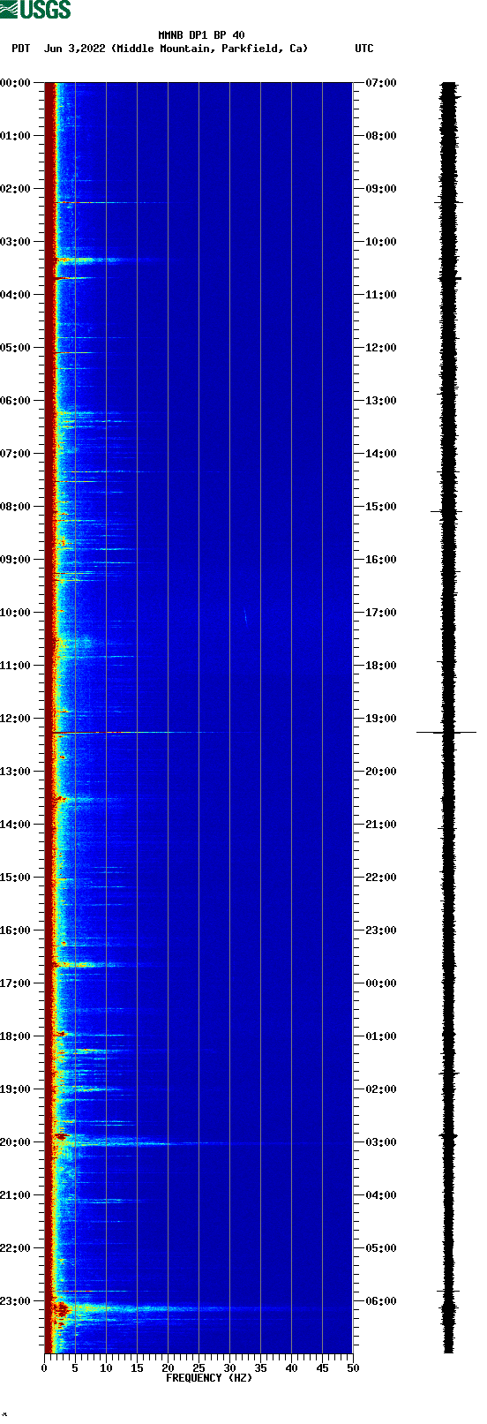The width and height of the screenshot is (487, 1424).
Task: Click the 50 Hz frequency tick label
Action: click(x=353, y=1368)
